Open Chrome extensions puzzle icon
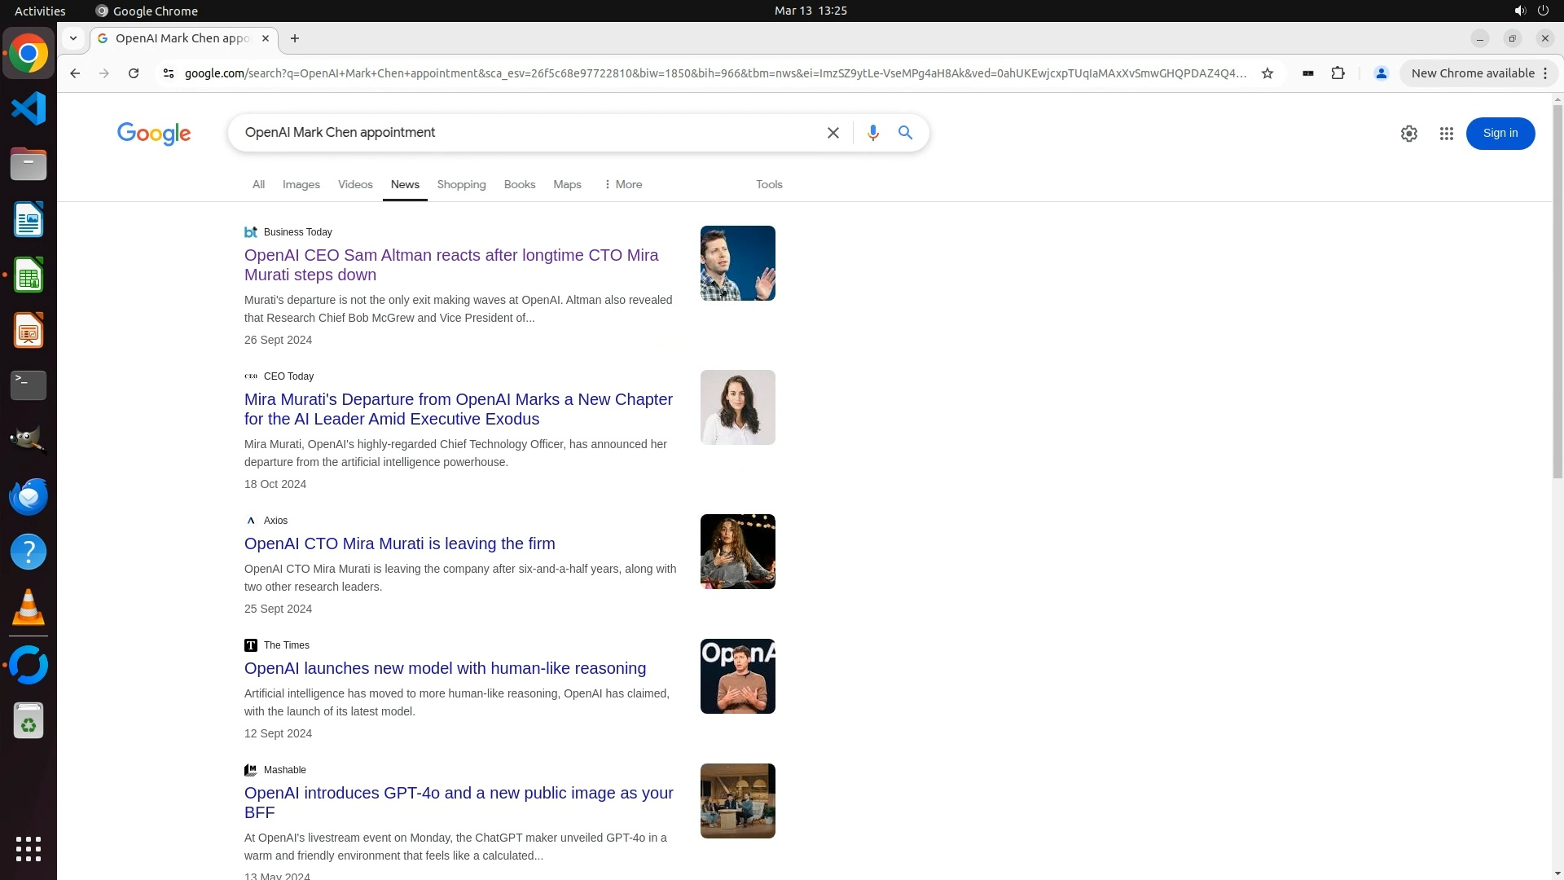 point(1338,73)
